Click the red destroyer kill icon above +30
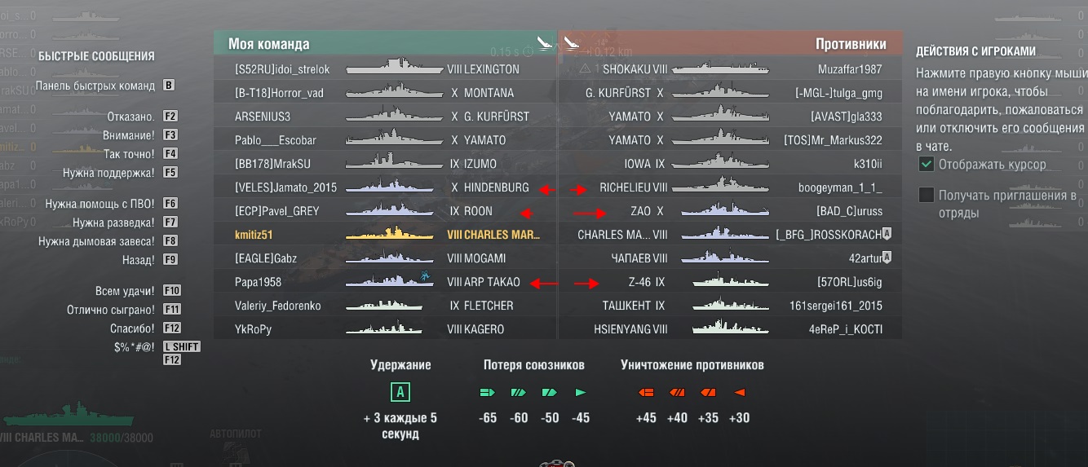1088x467 pixels. point(739,393)
